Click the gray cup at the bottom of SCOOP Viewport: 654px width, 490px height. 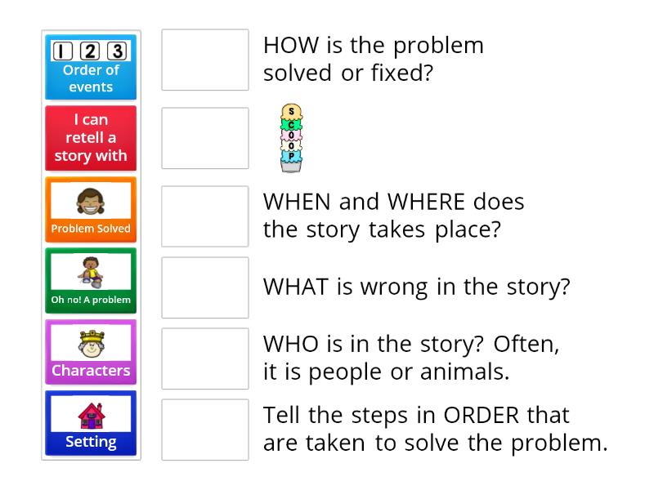(291, 167)
